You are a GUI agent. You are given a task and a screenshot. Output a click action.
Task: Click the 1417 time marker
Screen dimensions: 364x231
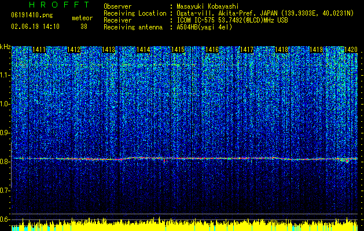point(247,50)
